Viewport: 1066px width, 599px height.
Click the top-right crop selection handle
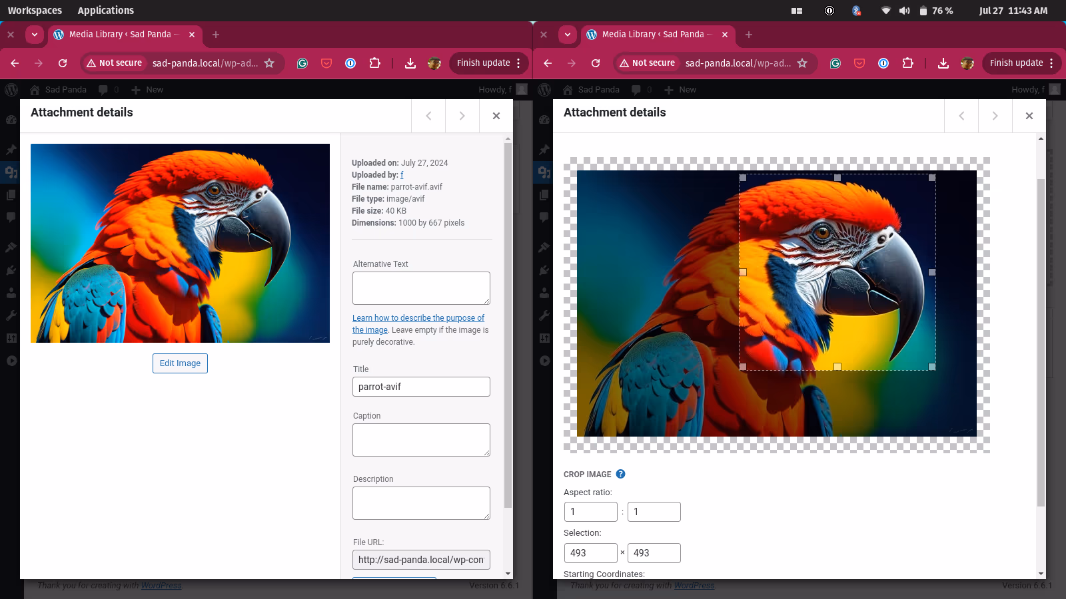932,178
